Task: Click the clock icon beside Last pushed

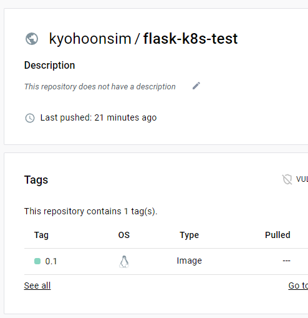Action: pyautogui.click(x=30, y=118)
